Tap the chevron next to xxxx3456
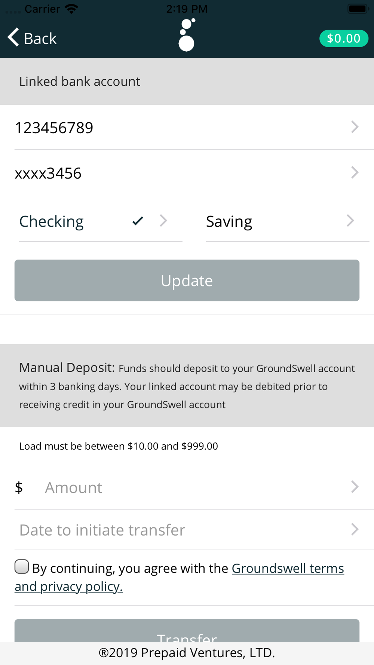374x665 pixels. pos(355,172)
